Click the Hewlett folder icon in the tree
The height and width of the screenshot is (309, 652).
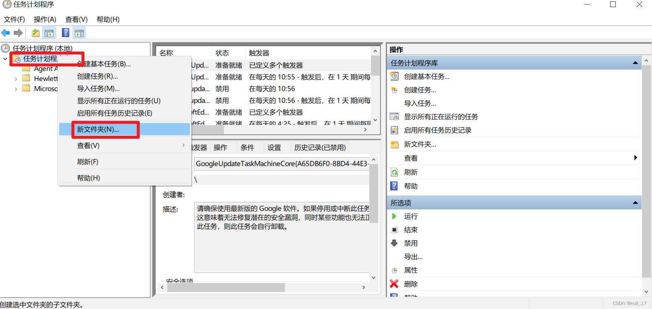click(x=26, y=78)
